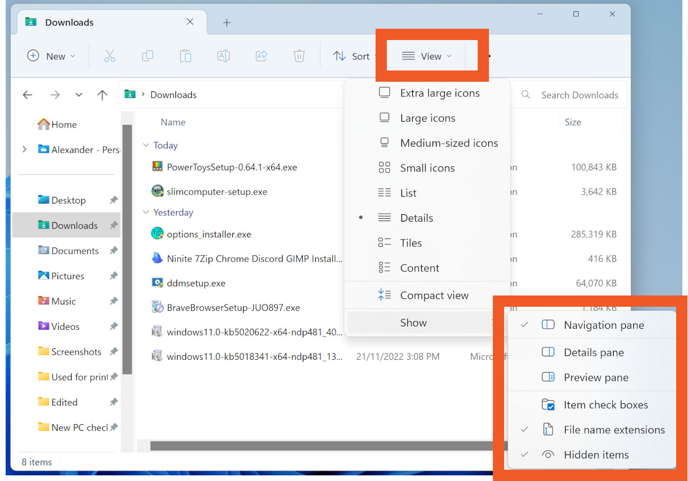
Task: Click the Search Downloads field
Action: tap(579, 95)
